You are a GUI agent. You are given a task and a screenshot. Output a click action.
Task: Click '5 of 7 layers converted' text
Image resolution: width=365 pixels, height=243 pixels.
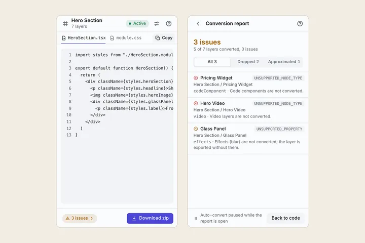(217, 49)
